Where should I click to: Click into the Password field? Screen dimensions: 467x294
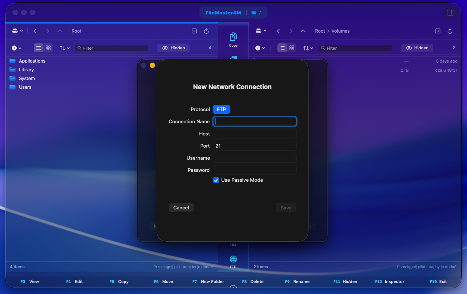coord(255,170)
